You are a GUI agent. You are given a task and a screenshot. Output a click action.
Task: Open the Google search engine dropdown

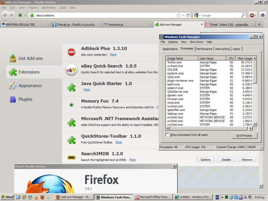(200, 15)
